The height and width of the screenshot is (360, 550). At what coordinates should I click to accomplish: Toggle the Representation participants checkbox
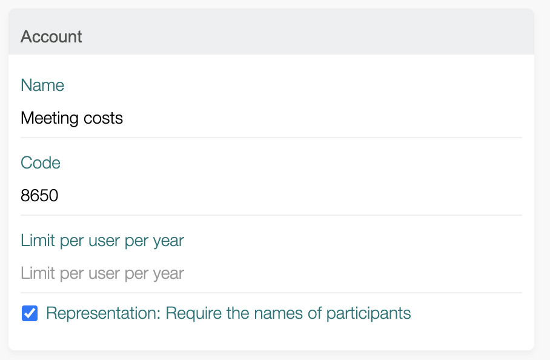click(29, 313)
